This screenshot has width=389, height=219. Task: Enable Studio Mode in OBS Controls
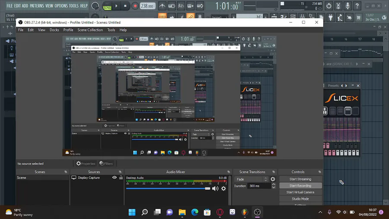(x=300, y=199)
